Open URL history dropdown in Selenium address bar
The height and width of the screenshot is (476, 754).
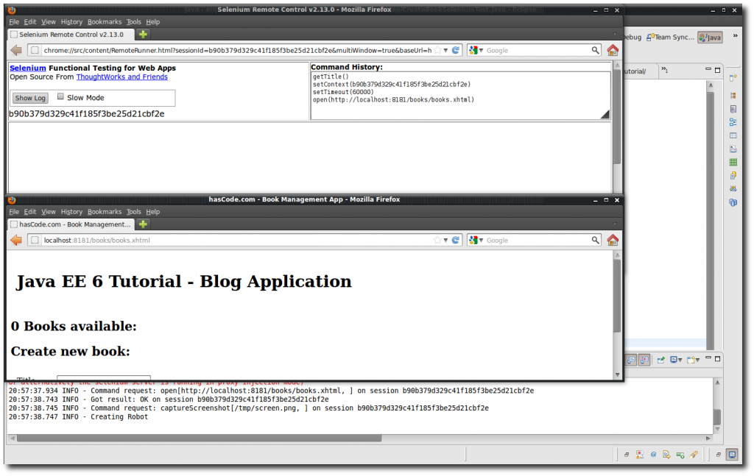(445, 50)
